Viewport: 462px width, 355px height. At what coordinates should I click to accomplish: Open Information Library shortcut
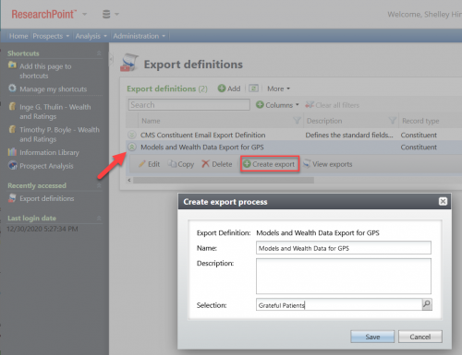point(49,152)
